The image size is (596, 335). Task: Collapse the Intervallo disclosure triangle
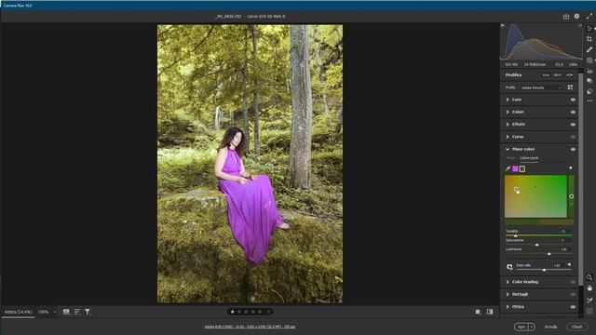(x=569, y=264)
